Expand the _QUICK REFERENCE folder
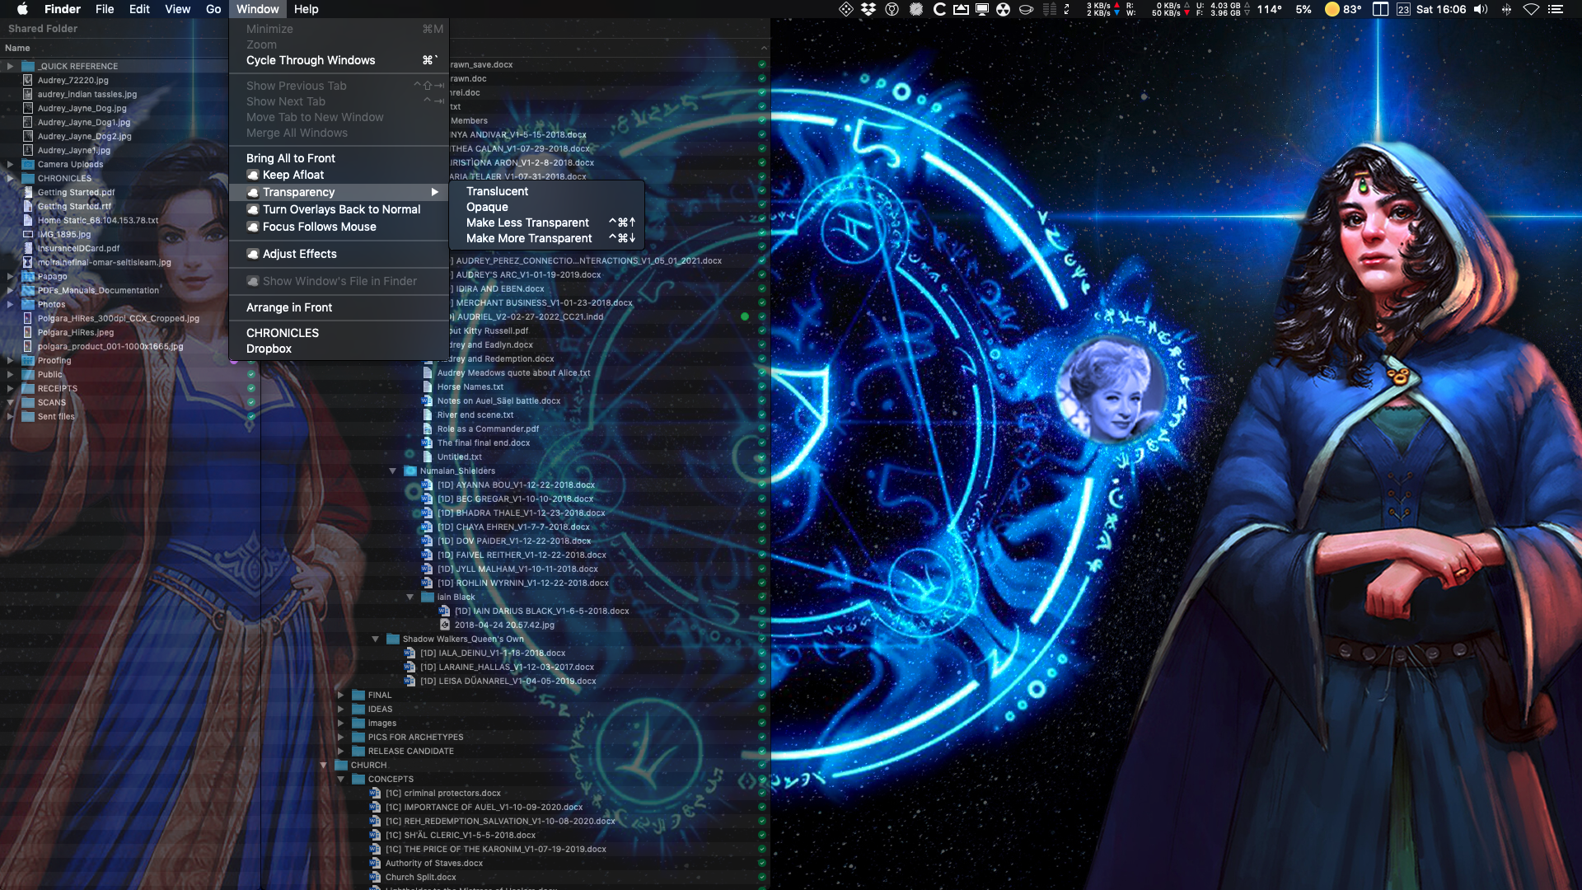 [x=10, y=66]
